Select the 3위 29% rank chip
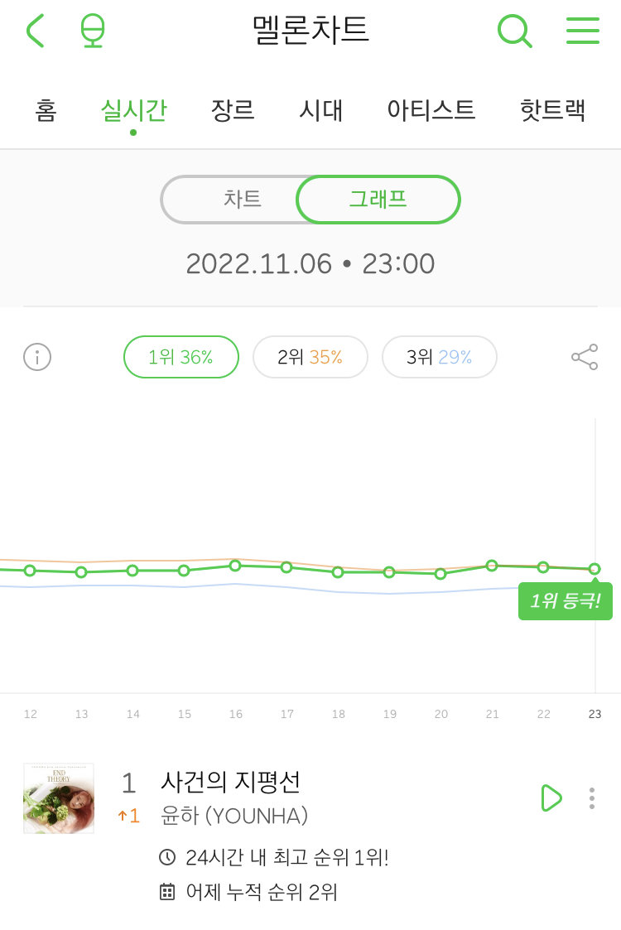Image resolution: width=621 pixels, height=930 pixels. [x=440, y=357]
